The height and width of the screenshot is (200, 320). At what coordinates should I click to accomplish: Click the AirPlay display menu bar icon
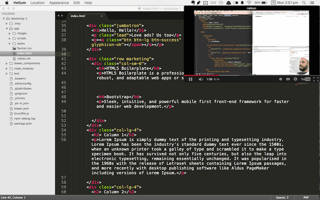pyautogui.click(x=206, y=3)
